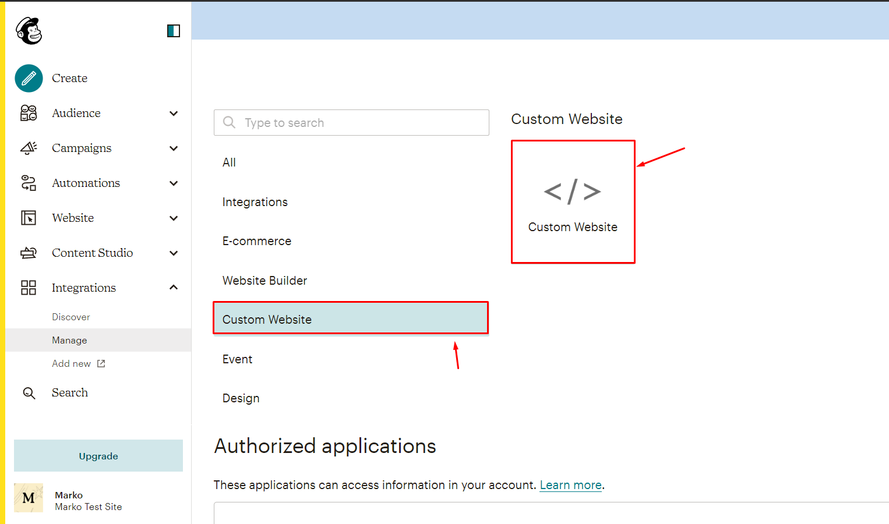
Task: Open the Website section
Action: (x=73, y=218)
